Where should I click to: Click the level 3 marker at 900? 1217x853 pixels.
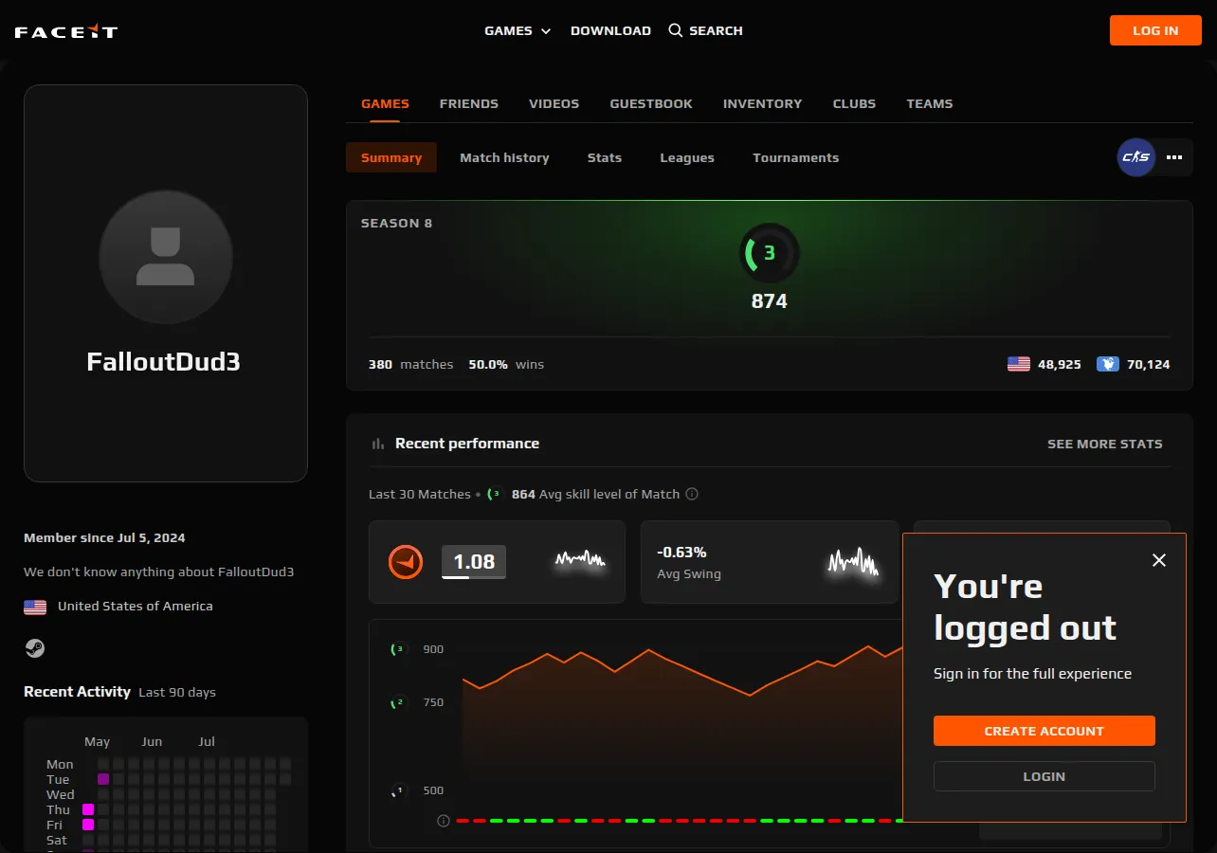[x=398, y=649]
